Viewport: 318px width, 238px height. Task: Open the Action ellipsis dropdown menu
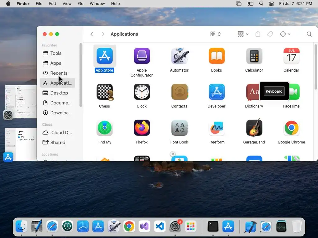pyautogui.click(x=285, y=34)
